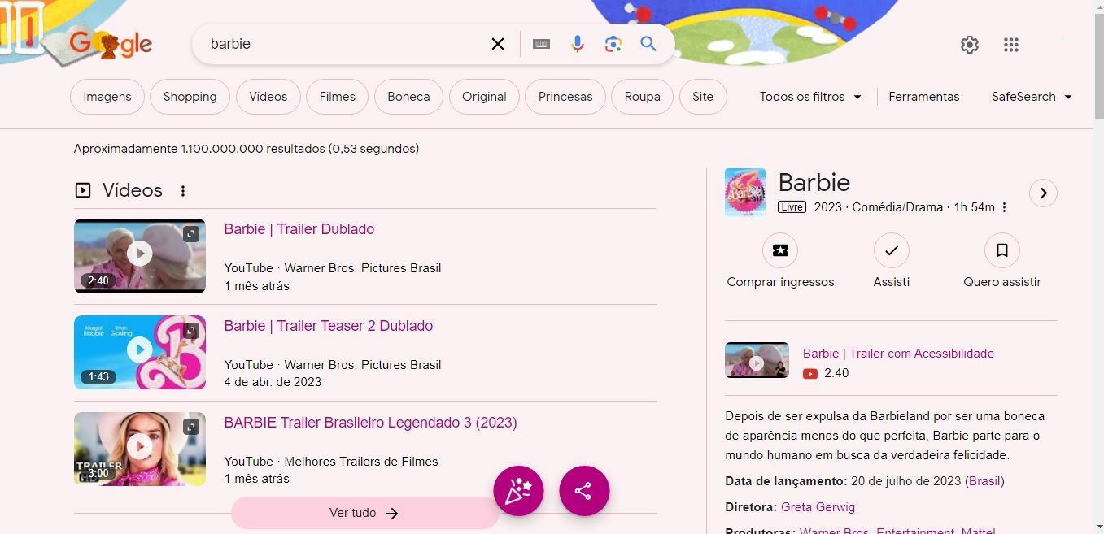The width and height of the screenshot is (1104, 534).
Task: Switch to the Shopping filter tab
Action: [190, 97]
